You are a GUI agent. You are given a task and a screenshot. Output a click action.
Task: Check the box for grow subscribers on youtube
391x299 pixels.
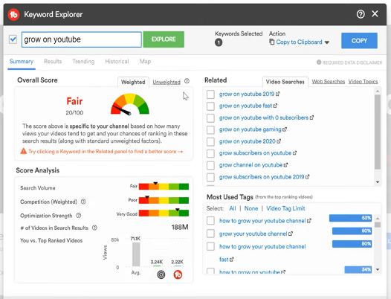tap(210, 153)
